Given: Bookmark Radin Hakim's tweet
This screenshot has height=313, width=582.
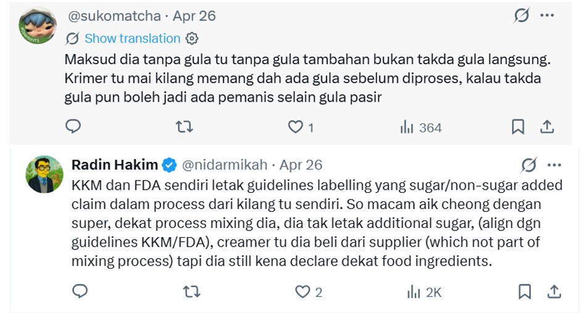Looking at the screenshot, I should (x=525, y=291).
